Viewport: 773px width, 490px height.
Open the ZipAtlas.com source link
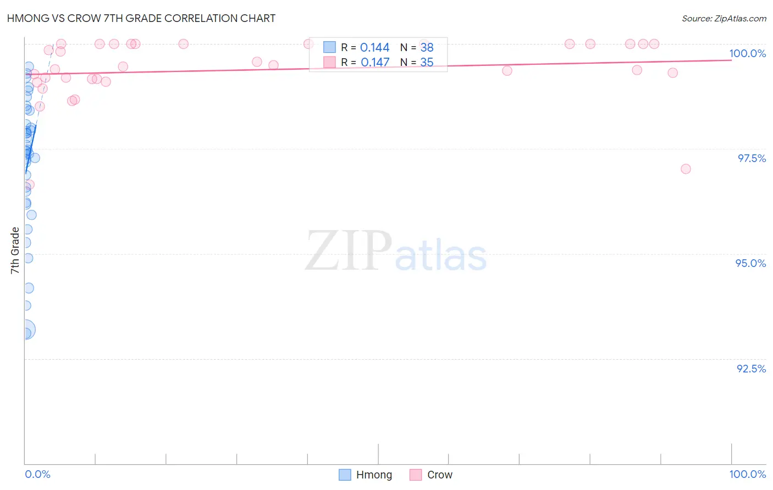point(724,19)
